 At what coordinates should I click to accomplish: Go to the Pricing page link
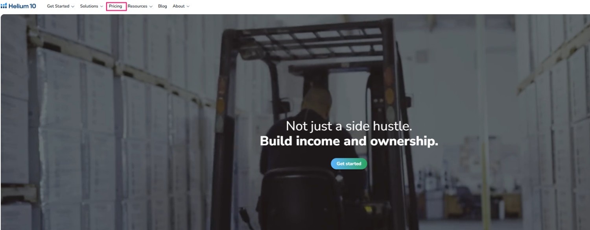click(116, 6)
